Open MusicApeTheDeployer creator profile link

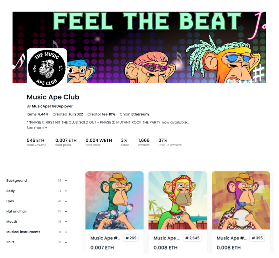[52, 106]
